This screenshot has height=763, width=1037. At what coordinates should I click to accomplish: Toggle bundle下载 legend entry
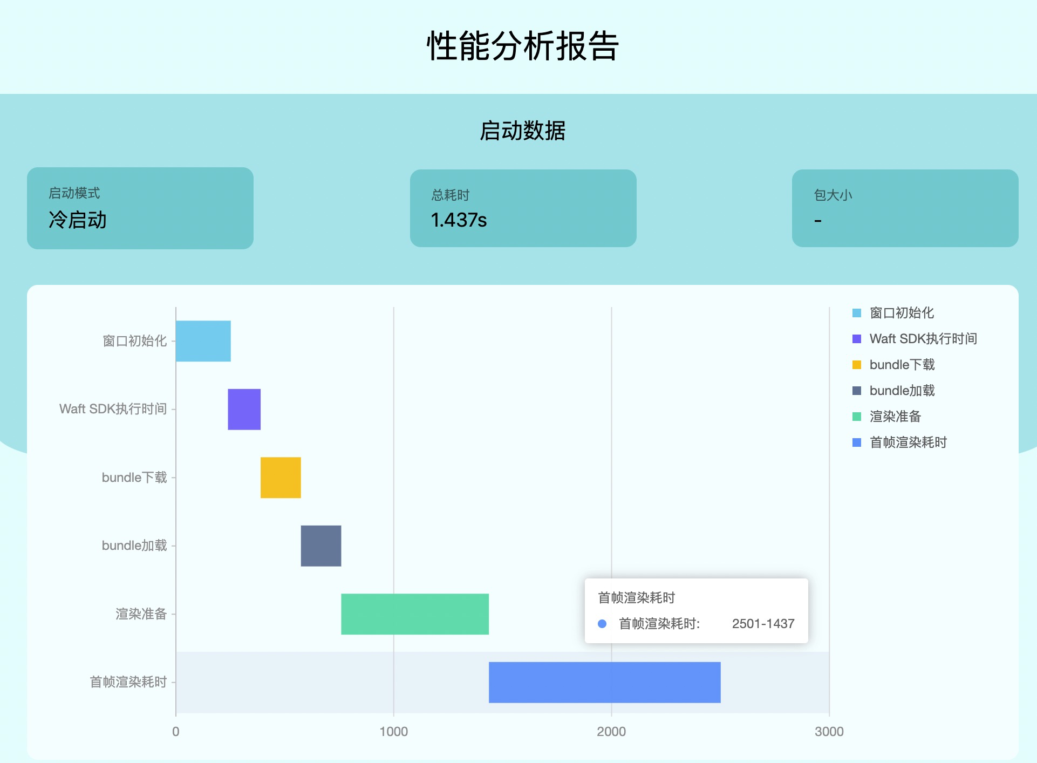[x=902, y=365]
